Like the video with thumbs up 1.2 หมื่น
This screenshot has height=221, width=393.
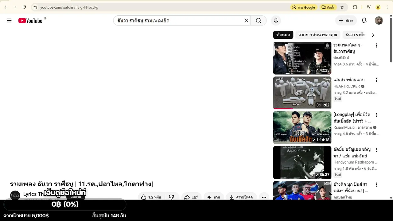pyautogui.click(x=151, y=197)
